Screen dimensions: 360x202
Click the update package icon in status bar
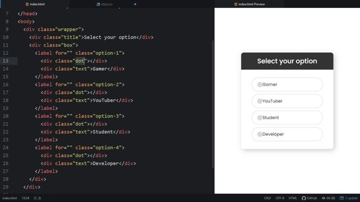[x=341, y=198]
